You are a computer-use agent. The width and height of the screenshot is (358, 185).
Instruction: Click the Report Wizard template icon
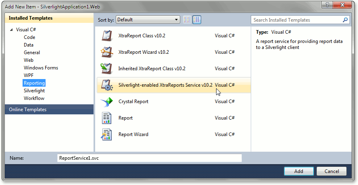click(106, 134)
